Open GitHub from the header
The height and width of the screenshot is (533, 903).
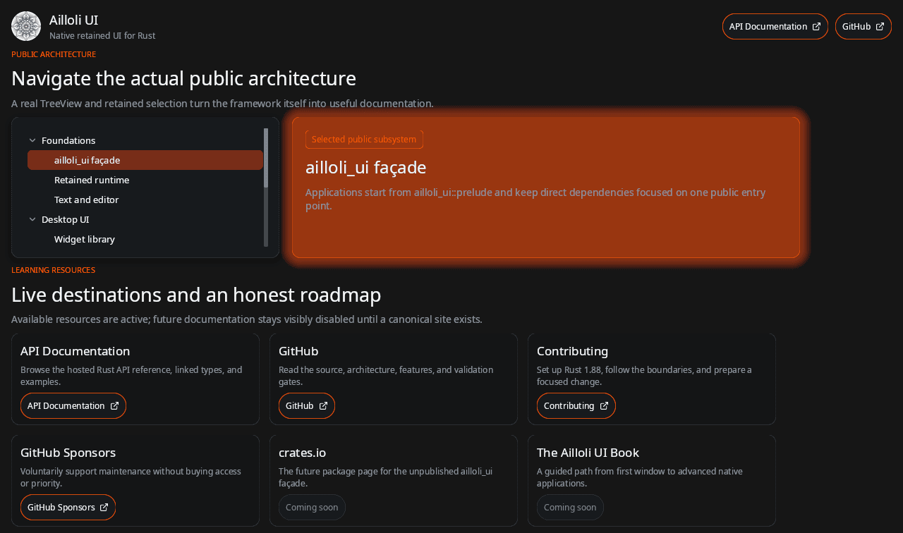point(863,27)
